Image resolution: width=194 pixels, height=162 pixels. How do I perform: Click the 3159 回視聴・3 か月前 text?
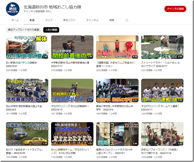point(61,70)
